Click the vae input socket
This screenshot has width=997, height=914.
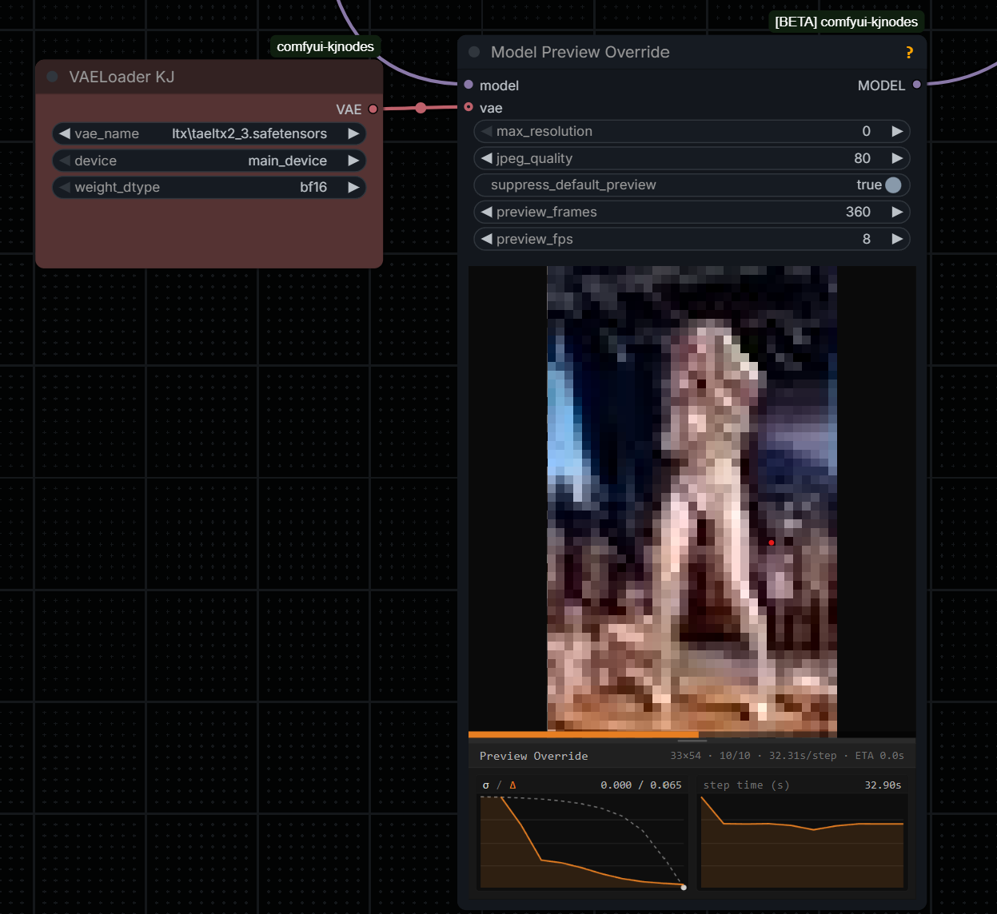[469, 106]
